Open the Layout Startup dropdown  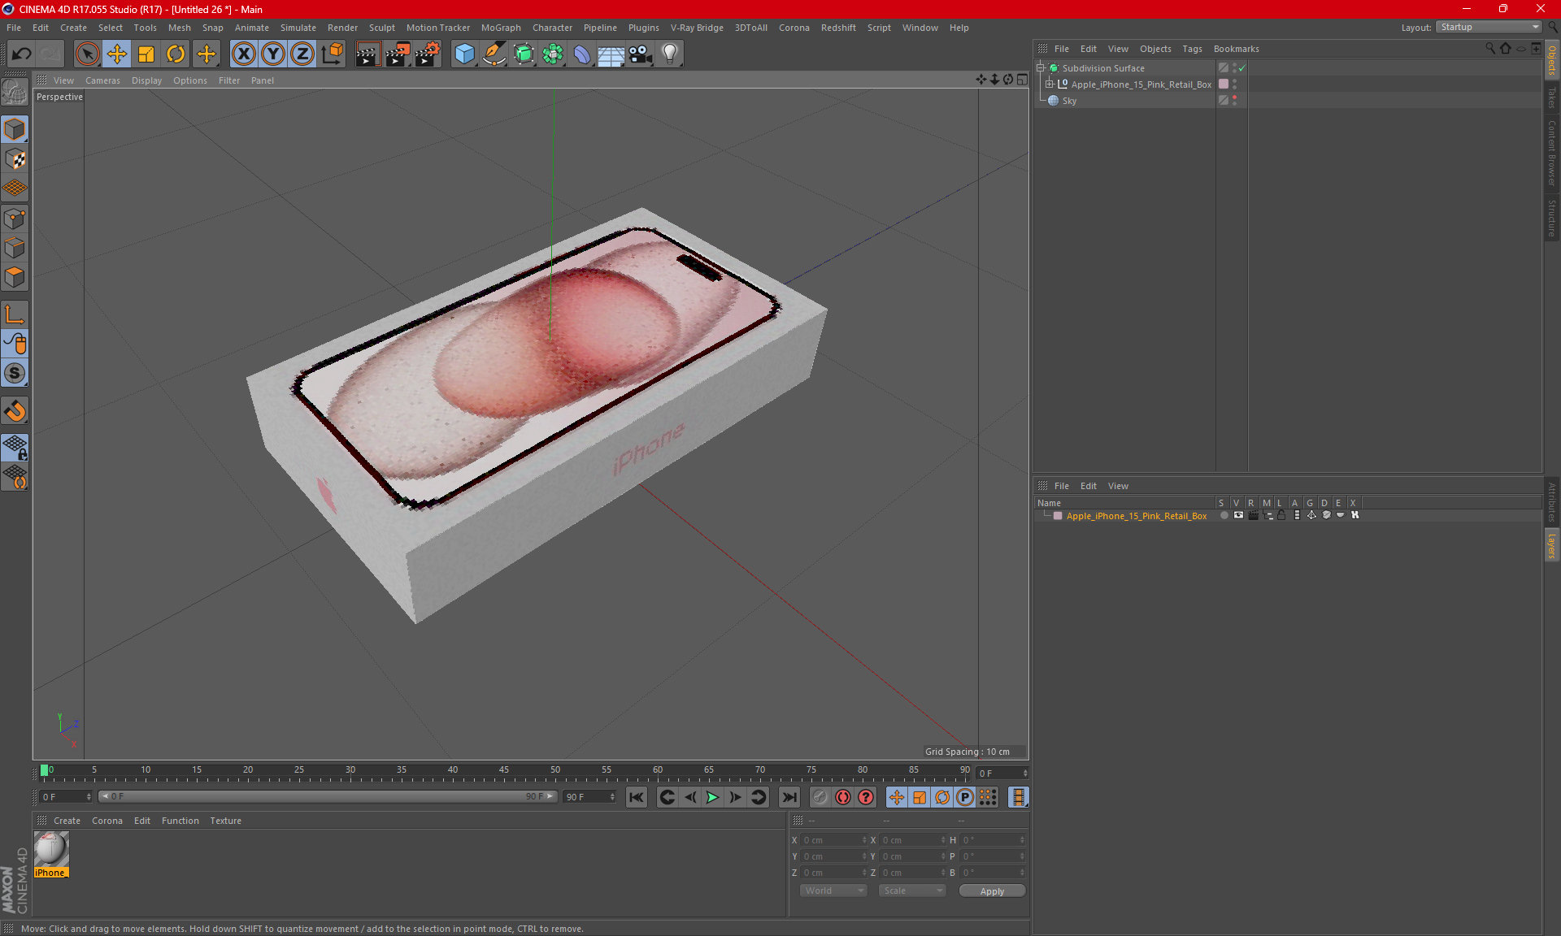1489,27
